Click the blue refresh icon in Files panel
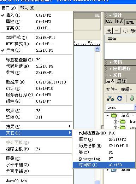 pos(120,98)
